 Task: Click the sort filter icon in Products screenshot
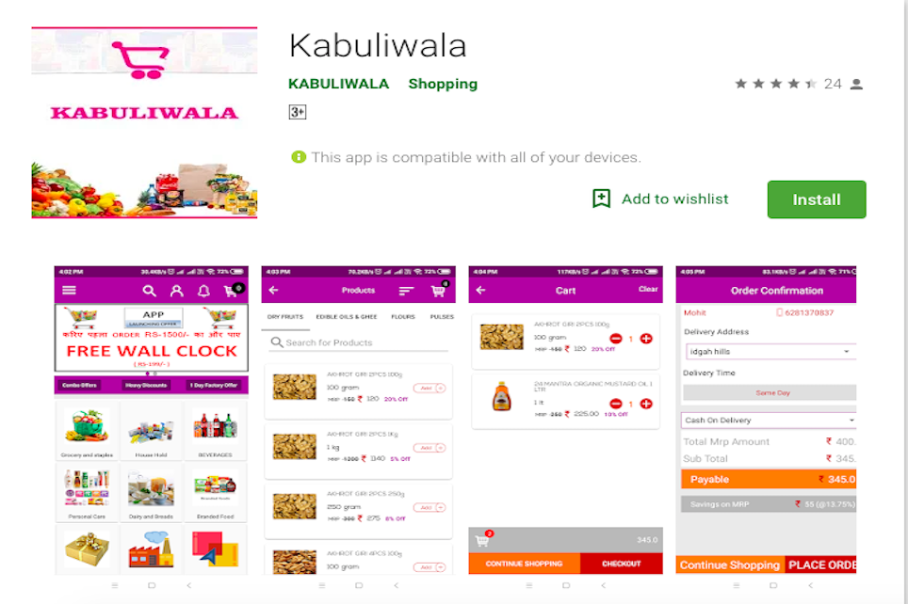pyautogui.click(x=406, y=291)
